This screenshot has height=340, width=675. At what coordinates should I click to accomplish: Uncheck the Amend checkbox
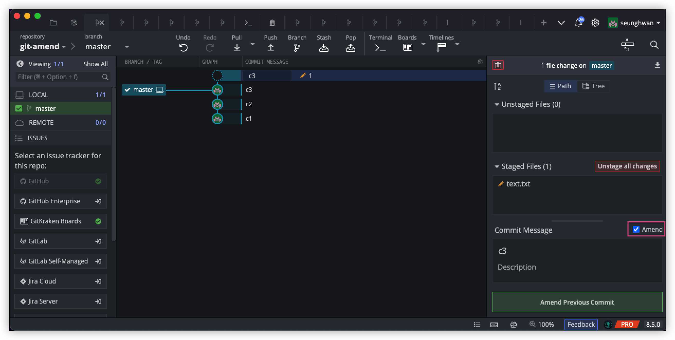(x=636, y=229)
